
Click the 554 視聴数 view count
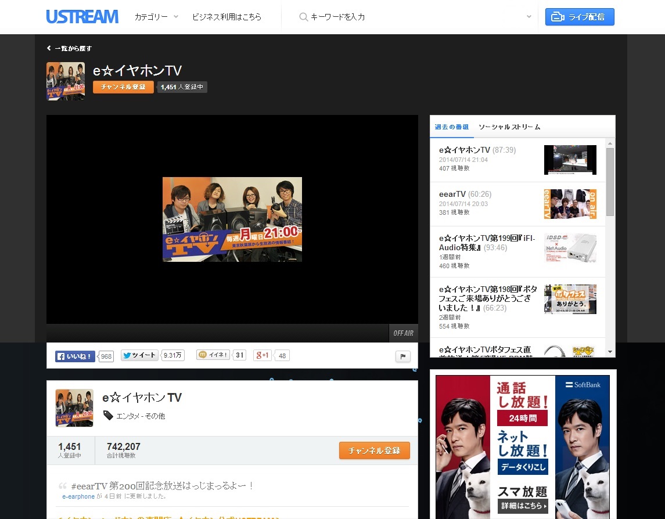(x=454, y=326)
